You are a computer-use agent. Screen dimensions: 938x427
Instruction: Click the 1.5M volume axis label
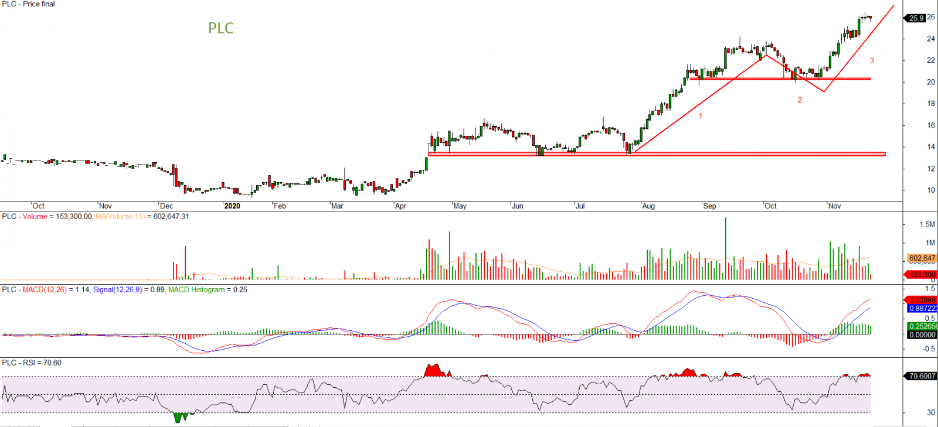click(927, 225)
